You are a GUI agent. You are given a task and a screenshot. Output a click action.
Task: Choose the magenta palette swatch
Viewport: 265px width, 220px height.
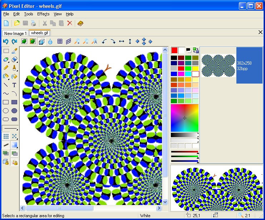coord(181,74)
